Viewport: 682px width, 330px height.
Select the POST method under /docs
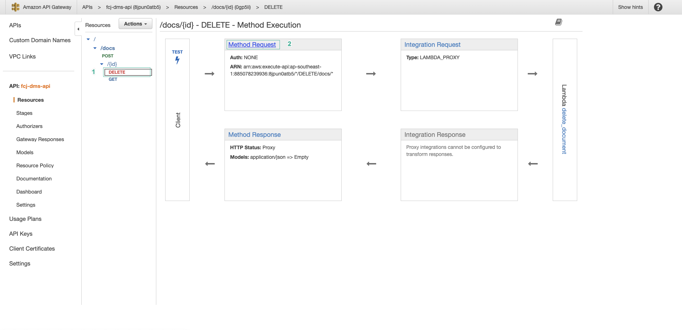point(108,56)
